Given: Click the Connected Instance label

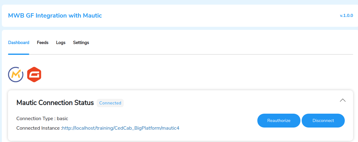Looking at the screenshot, I should coord(39,128).
